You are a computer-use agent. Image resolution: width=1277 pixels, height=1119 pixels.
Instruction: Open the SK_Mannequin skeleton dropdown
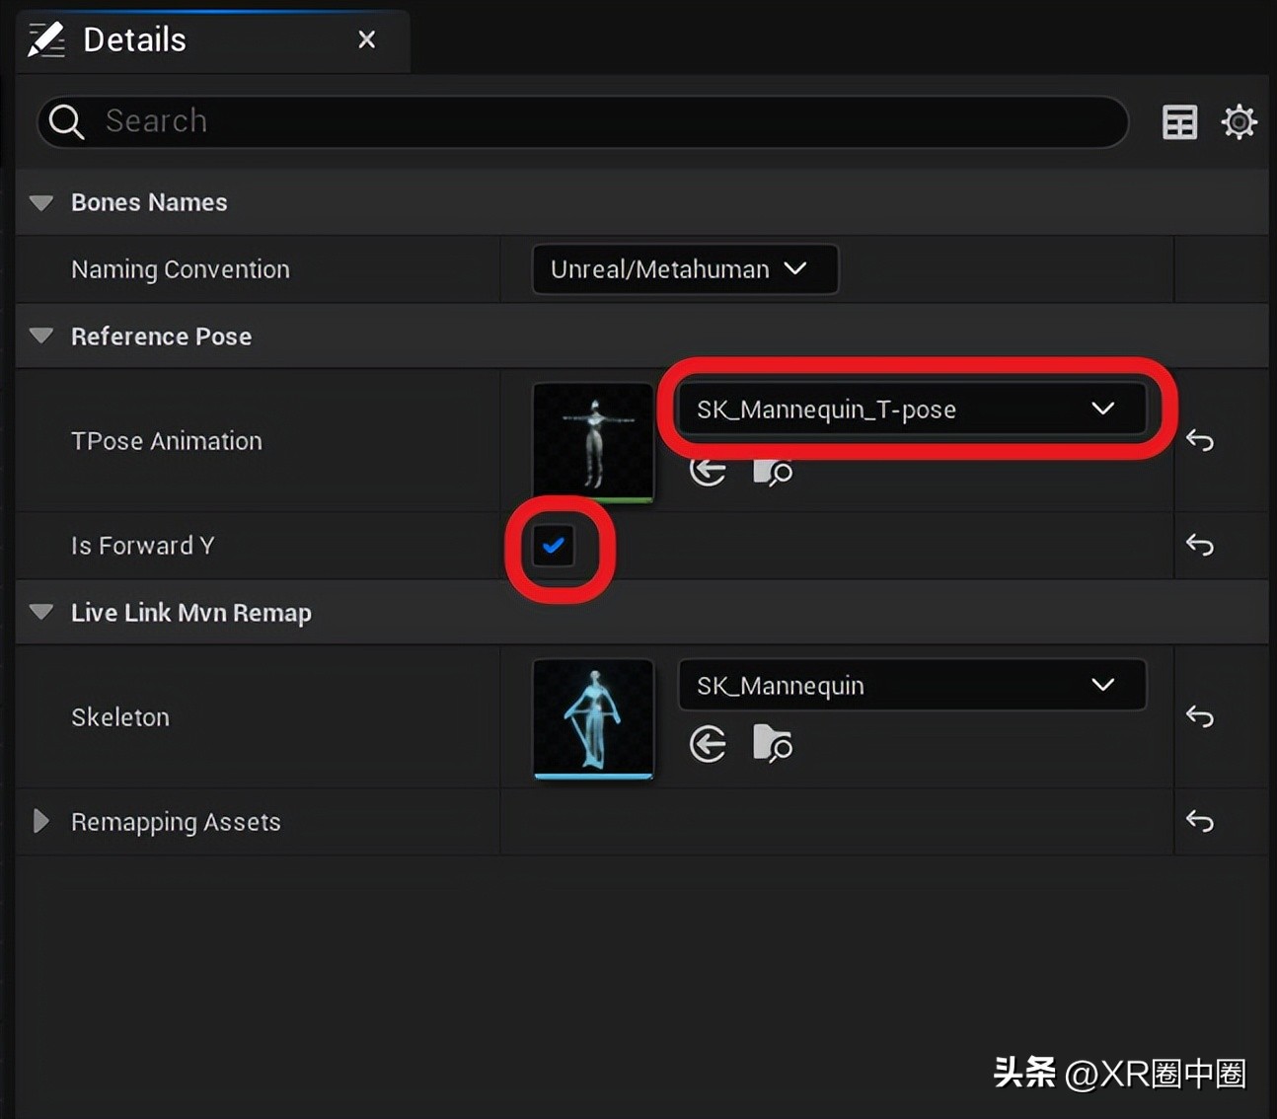coord(910,686)
